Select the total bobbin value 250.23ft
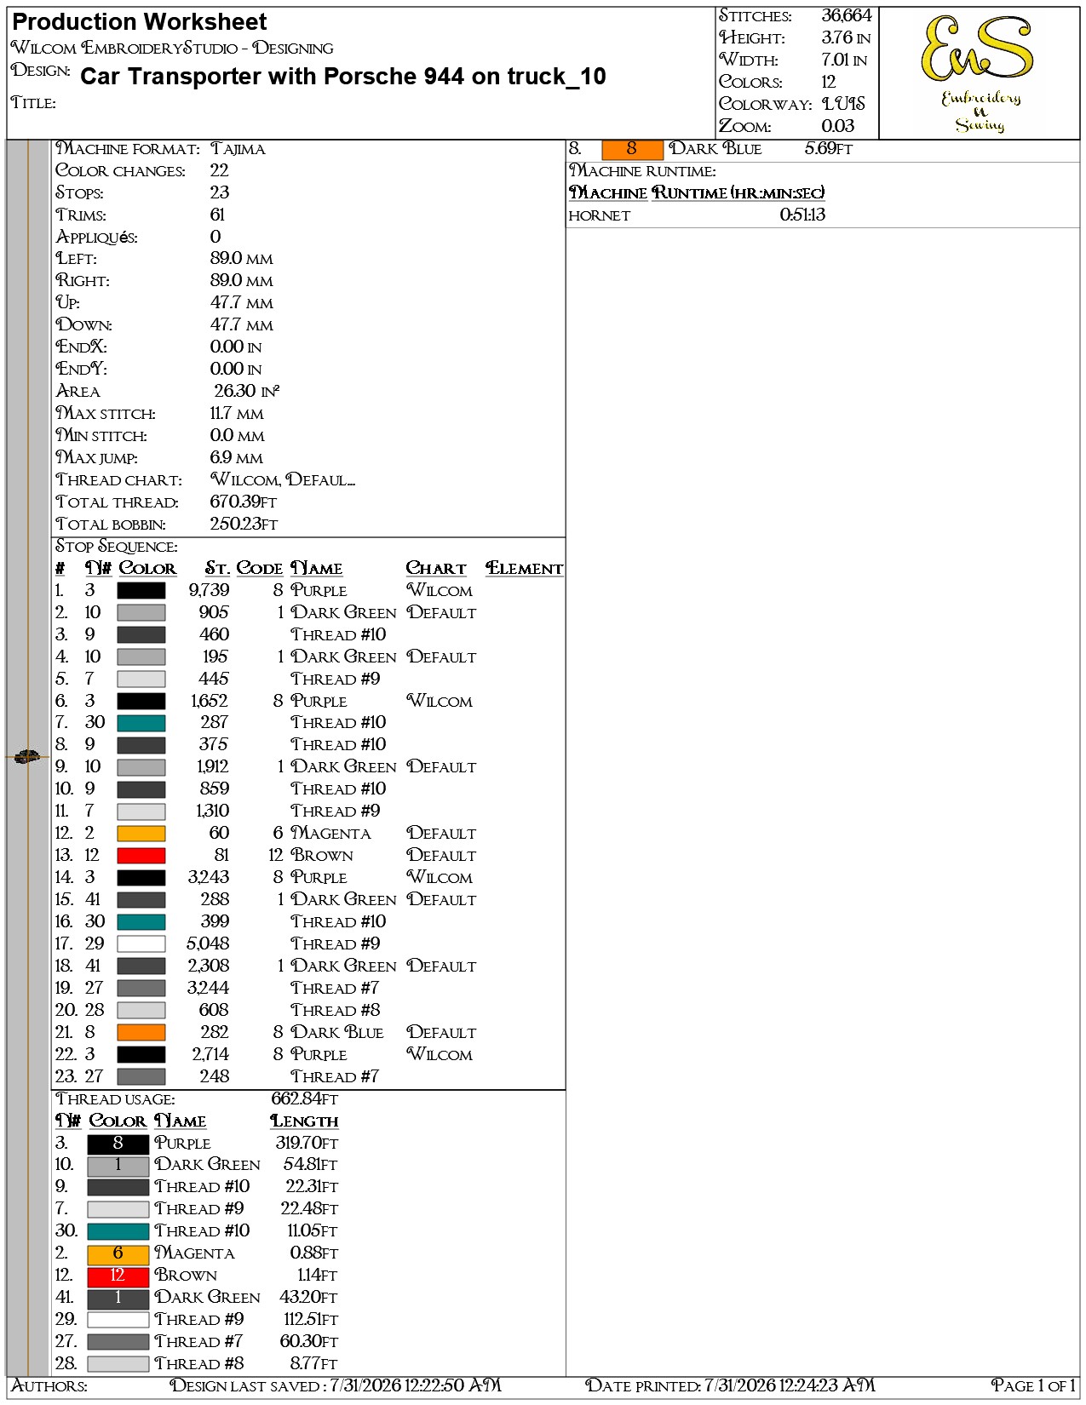Image resolution: width=1086 pixels, height=1405 pixels. tap(244, 525)
